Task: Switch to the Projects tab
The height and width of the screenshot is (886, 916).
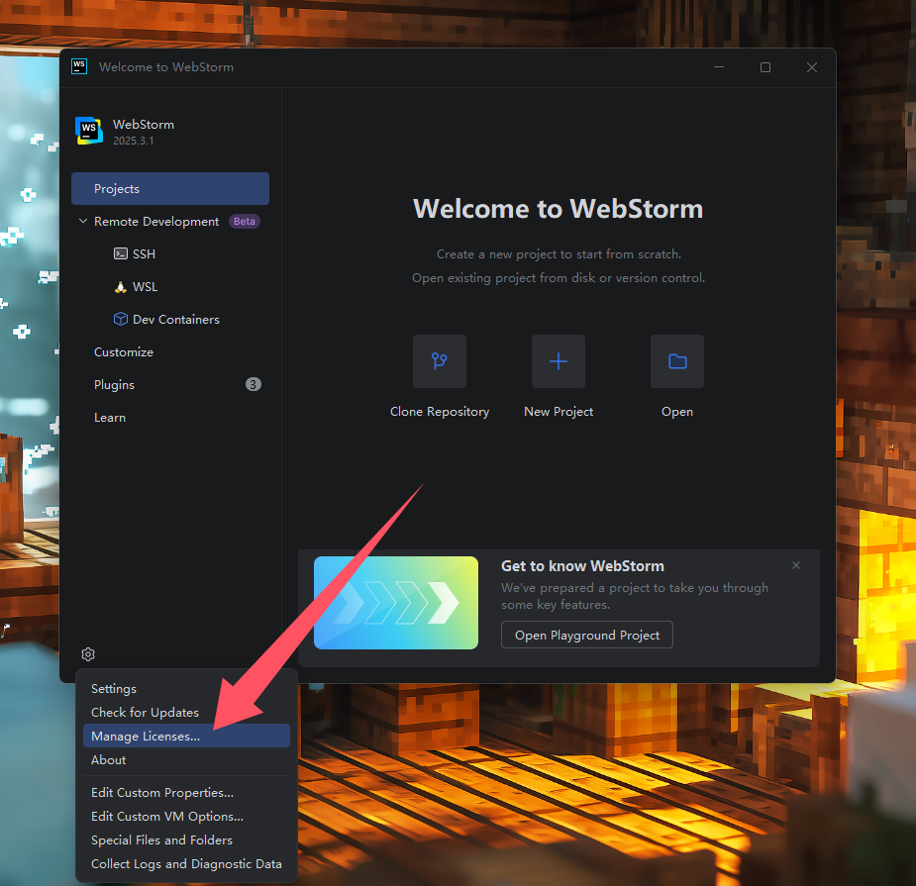Action: 116,188
